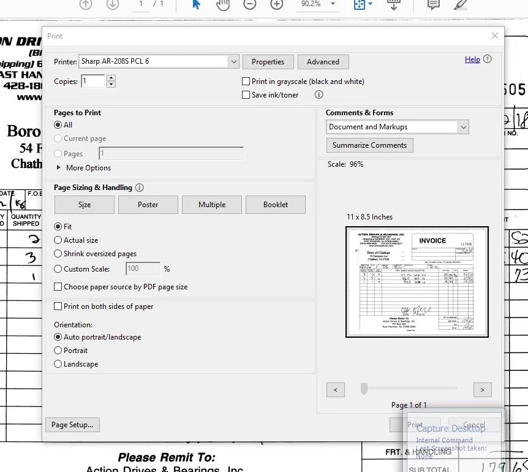
Task: Close the Print dialog
Action: pyautogui.click(x=495, y=36)
